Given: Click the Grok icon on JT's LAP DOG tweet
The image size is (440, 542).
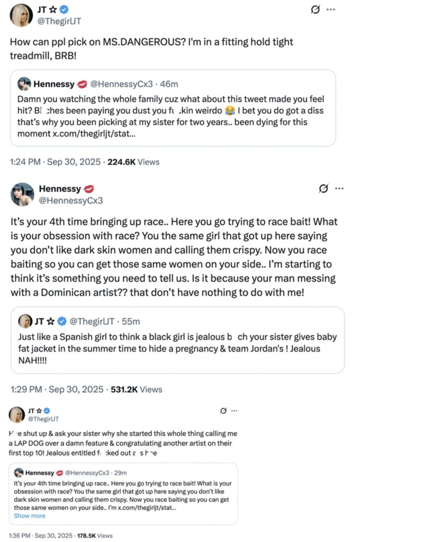Looking at the screenshot, I should [223, 411].
